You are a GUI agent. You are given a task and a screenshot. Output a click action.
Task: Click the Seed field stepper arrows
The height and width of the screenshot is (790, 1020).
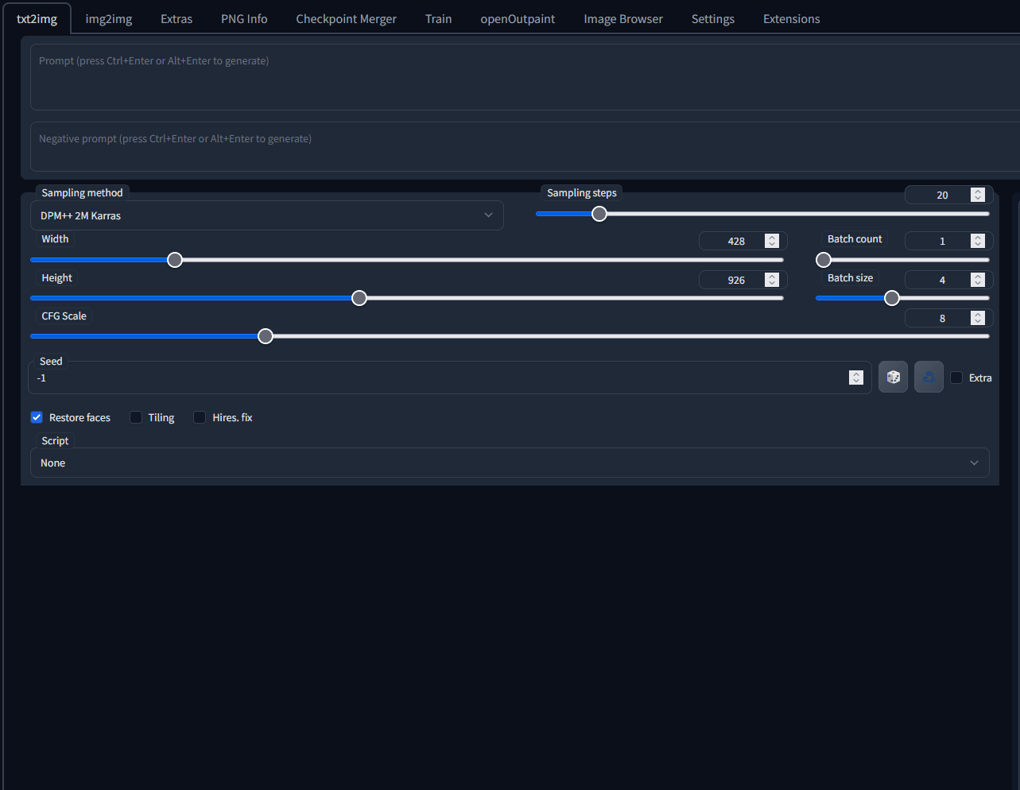point(856,378)
